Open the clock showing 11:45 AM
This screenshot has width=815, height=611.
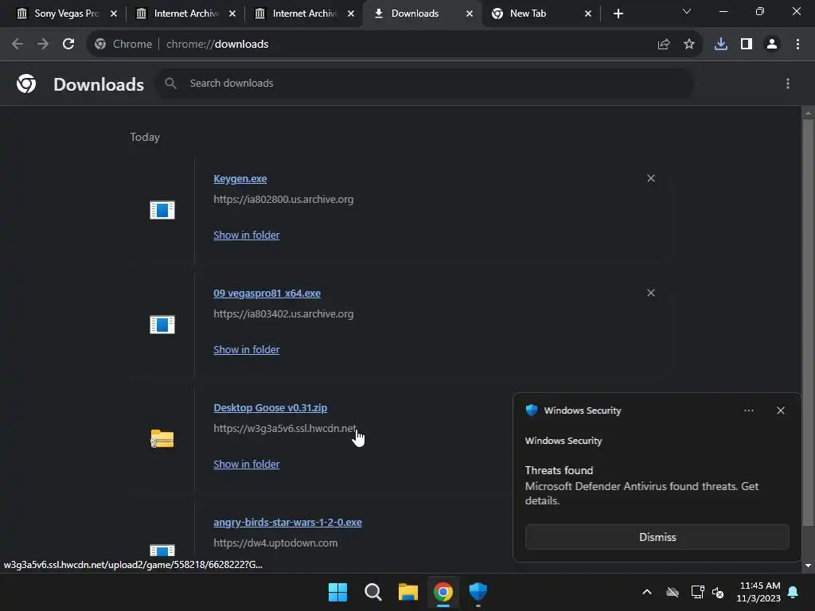coord(758,592)
